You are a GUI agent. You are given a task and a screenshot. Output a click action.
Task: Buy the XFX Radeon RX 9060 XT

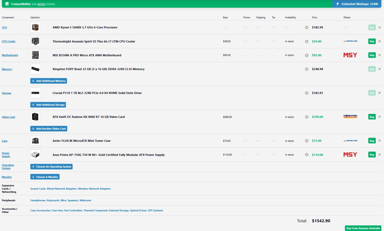click(x=372, y=117)
